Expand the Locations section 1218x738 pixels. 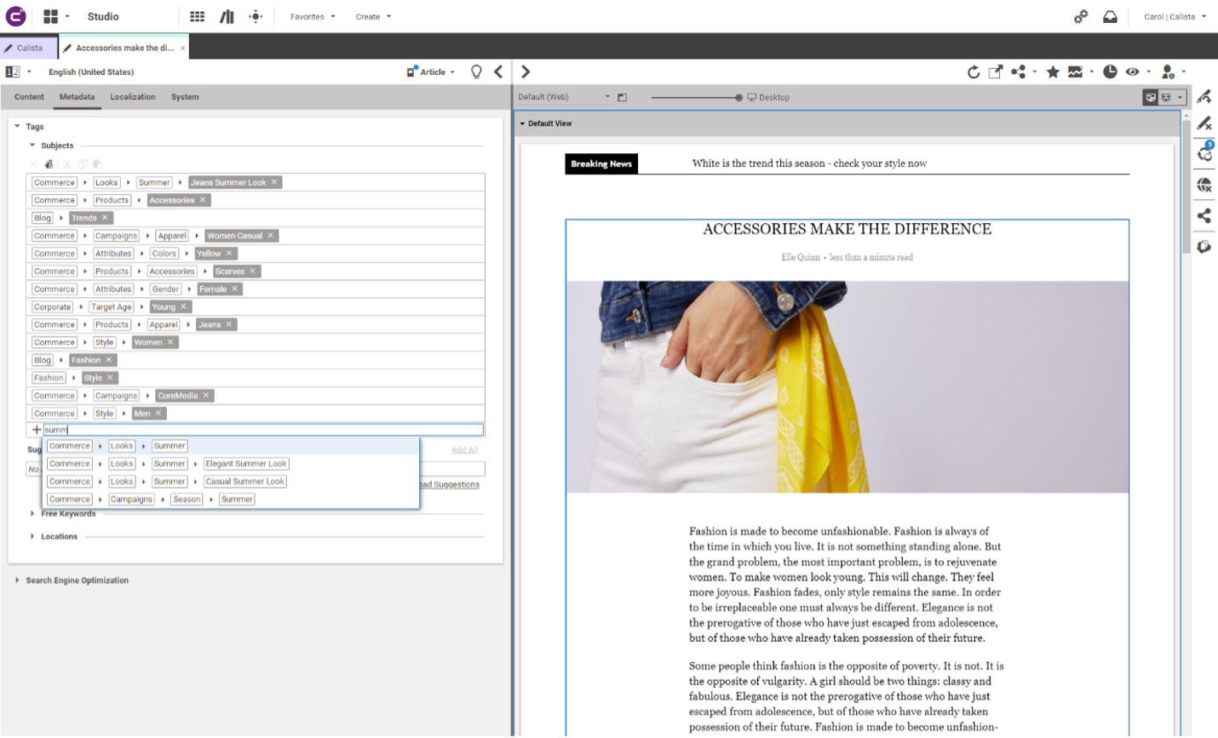click(32, 536)
